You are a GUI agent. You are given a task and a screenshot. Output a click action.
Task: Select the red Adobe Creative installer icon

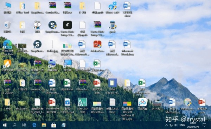[x=97, y=44]
